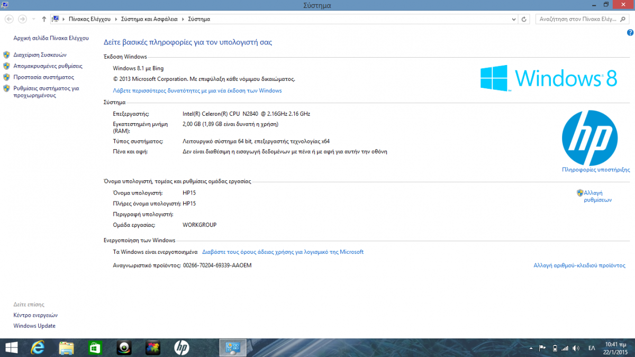Open Windows Store from taskbar
This screenshot has height=357, width=635.
[x=95, y=347]
